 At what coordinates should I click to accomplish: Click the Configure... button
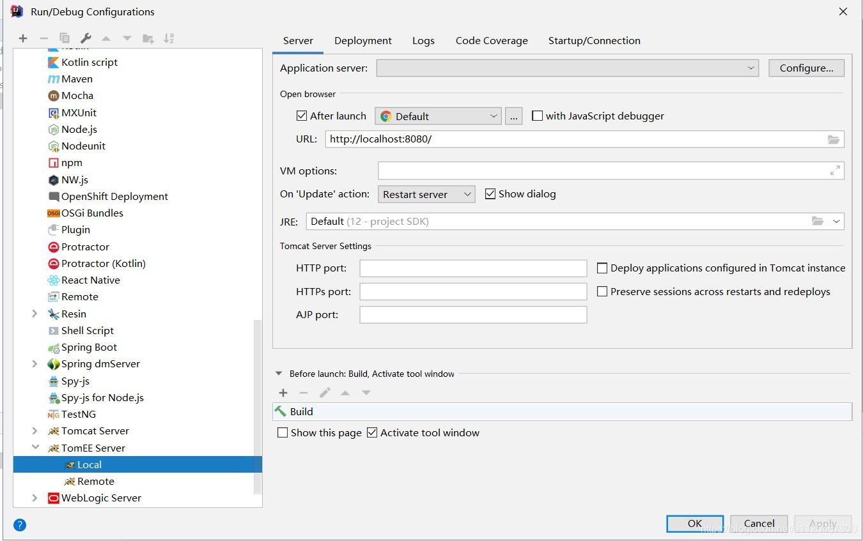point(806,68)
